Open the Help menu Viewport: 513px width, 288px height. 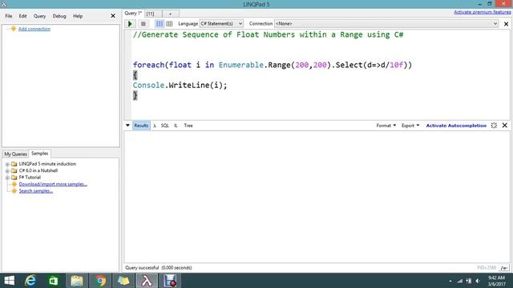coord(78,16)
